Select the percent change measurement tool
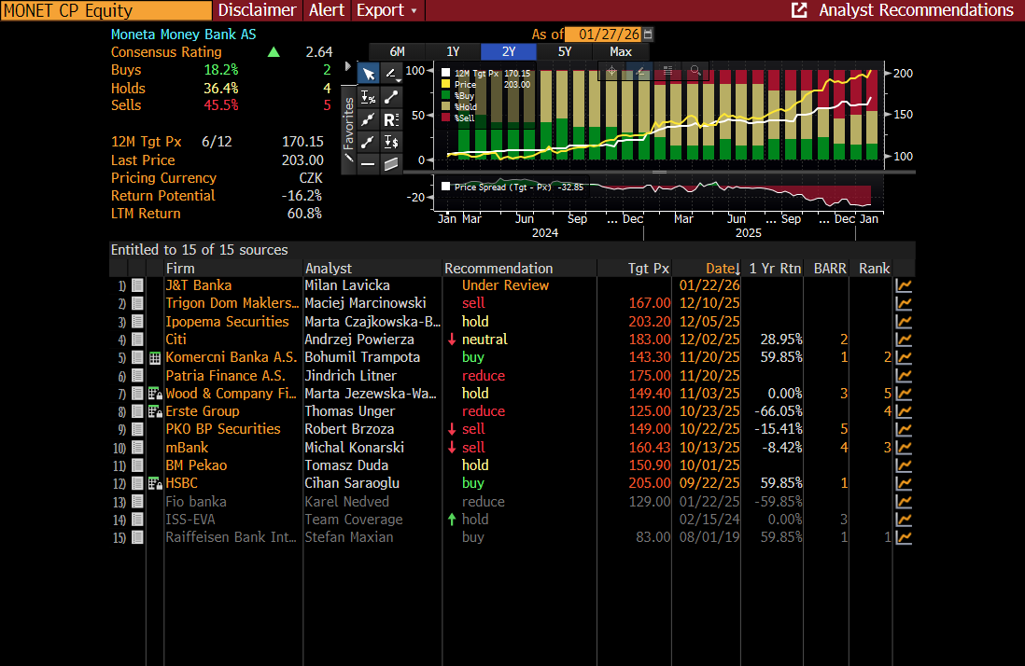The image size is (1025, 666). (x=369, y=97)
